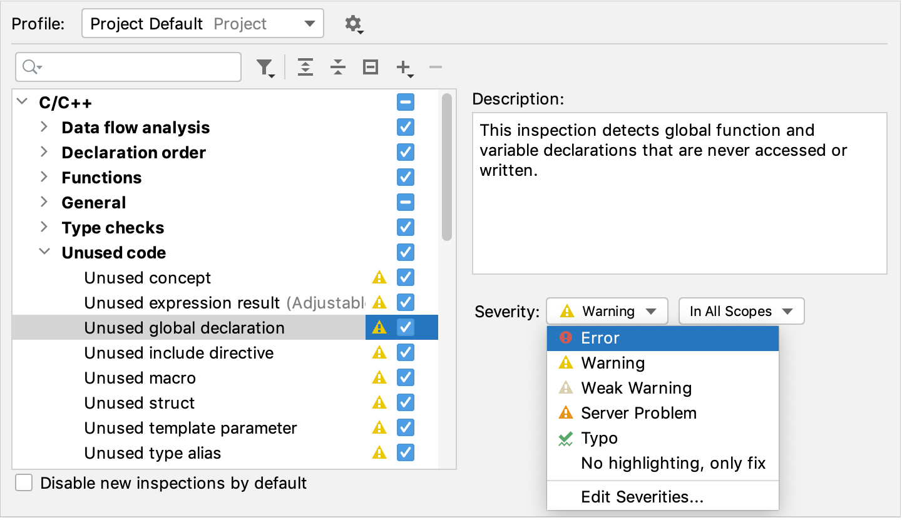The image size is (902, 520).
Task: Click warning icon beside Unused macro
Action: 379,377
